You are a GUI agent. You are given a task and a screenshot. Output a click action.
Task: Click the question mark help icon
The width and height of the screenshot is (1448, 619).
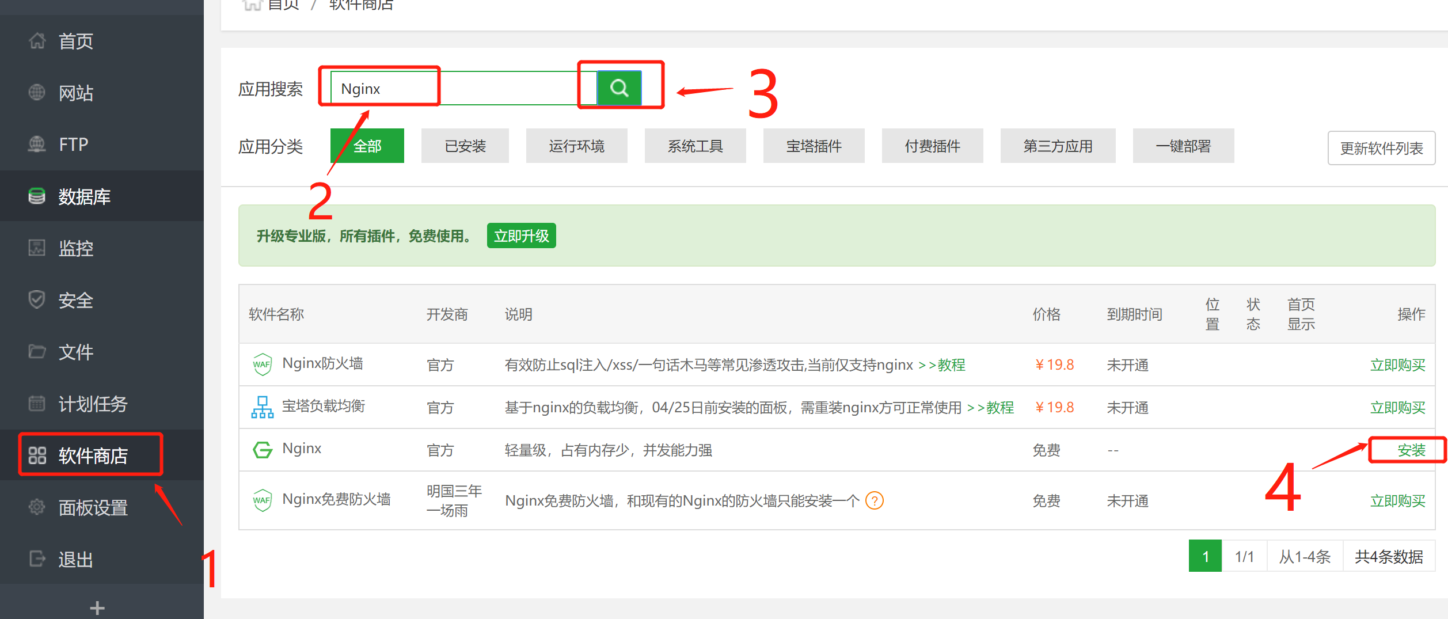(x=874, y=500)
